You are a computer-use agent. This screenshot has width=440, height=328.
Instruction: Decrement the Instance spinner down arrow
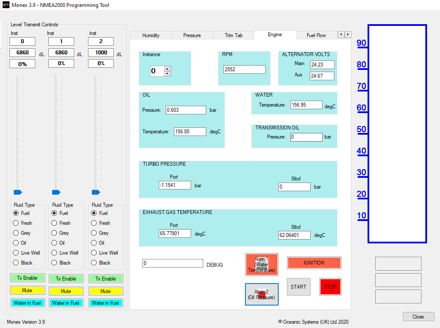click(x=167, y=73)
